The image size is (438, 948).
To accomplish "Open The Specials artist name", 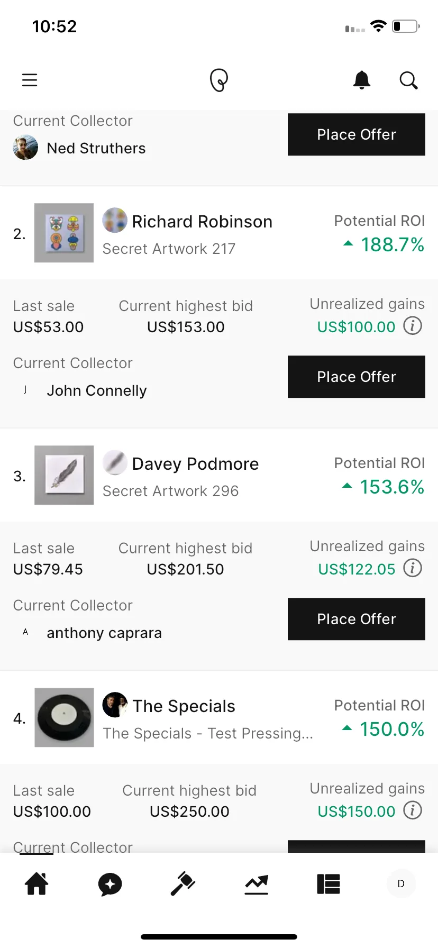I will (184, 706).
